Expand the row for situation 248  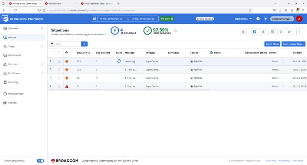point(51,69)
